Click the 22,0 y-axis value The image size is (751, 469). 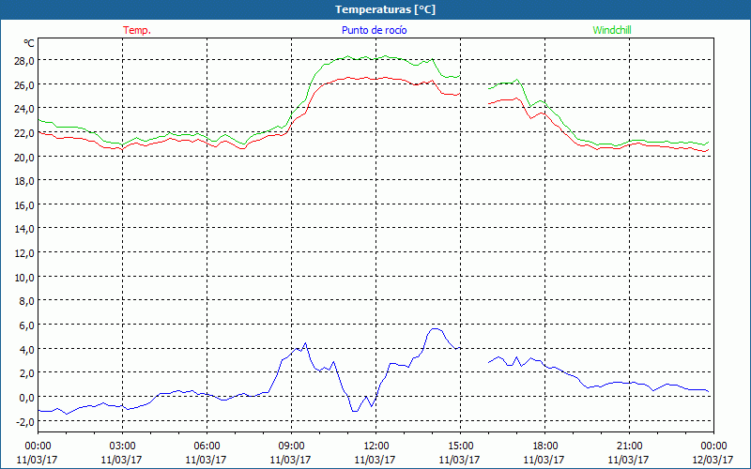[x=25, y=132]
